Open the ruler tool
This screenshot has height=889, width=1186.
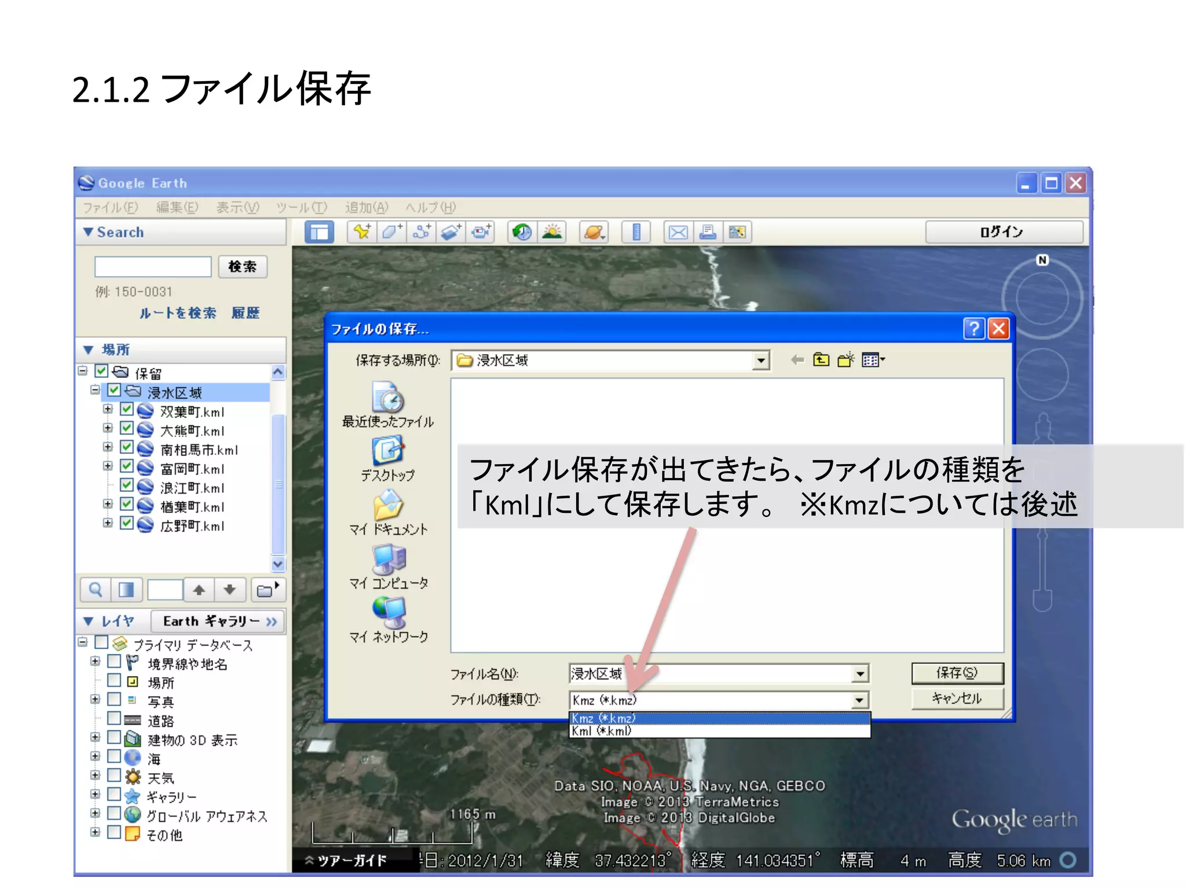(x=636, y=233)
